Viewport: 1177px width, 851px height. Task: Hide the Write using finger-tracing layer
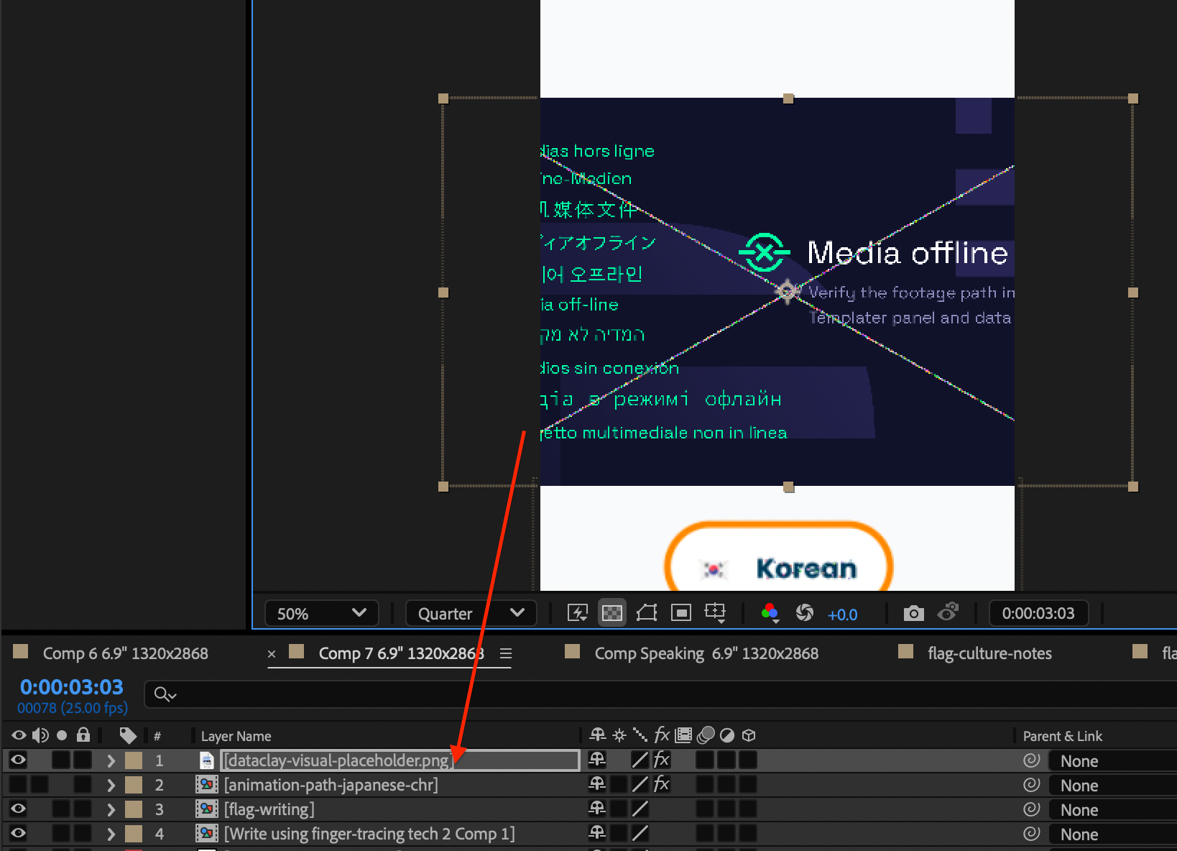(19, 833)
